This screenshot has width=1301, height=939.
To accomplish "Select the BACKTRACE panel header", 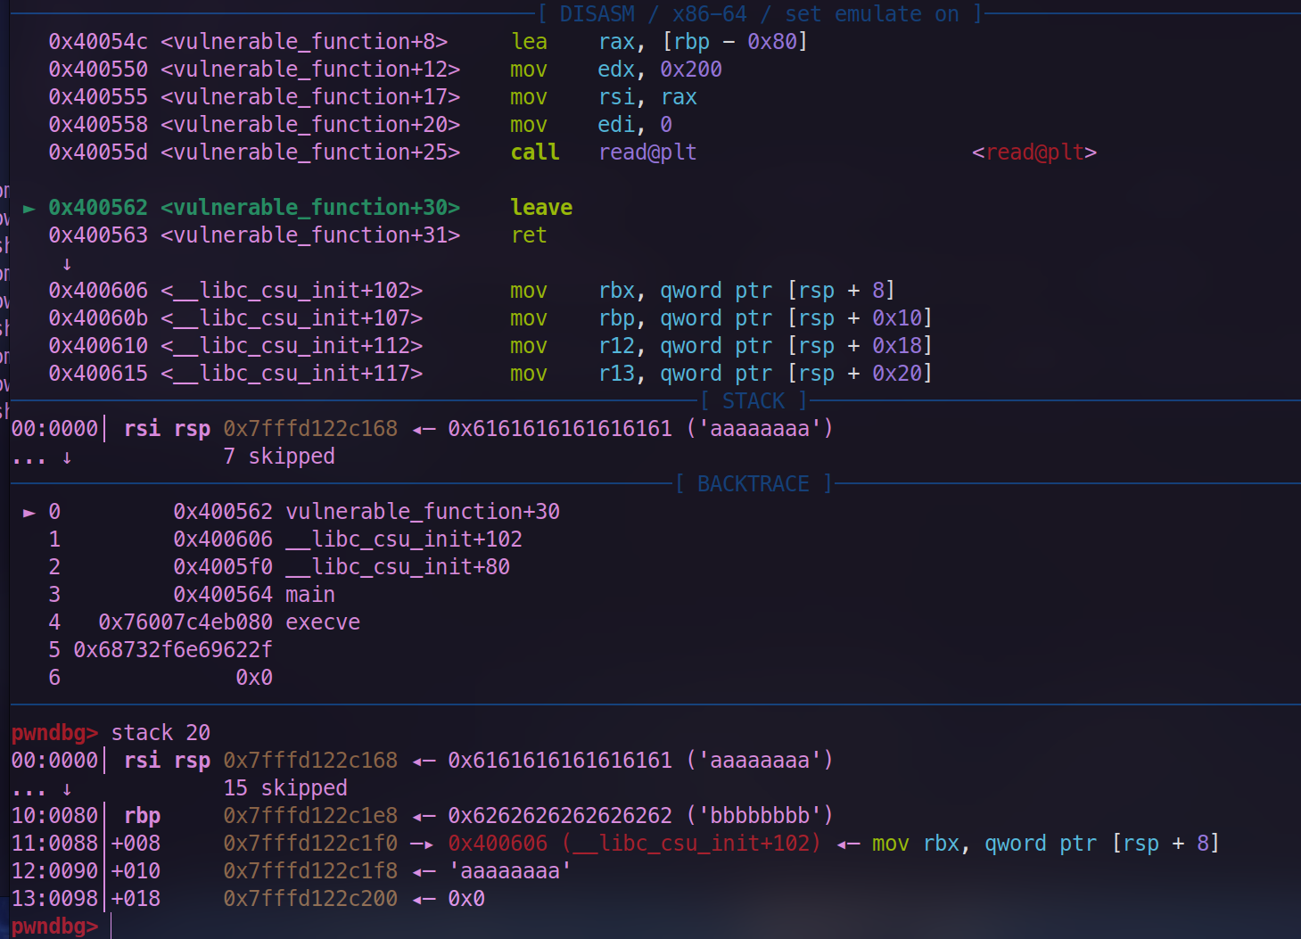I will tap(753, 483).
